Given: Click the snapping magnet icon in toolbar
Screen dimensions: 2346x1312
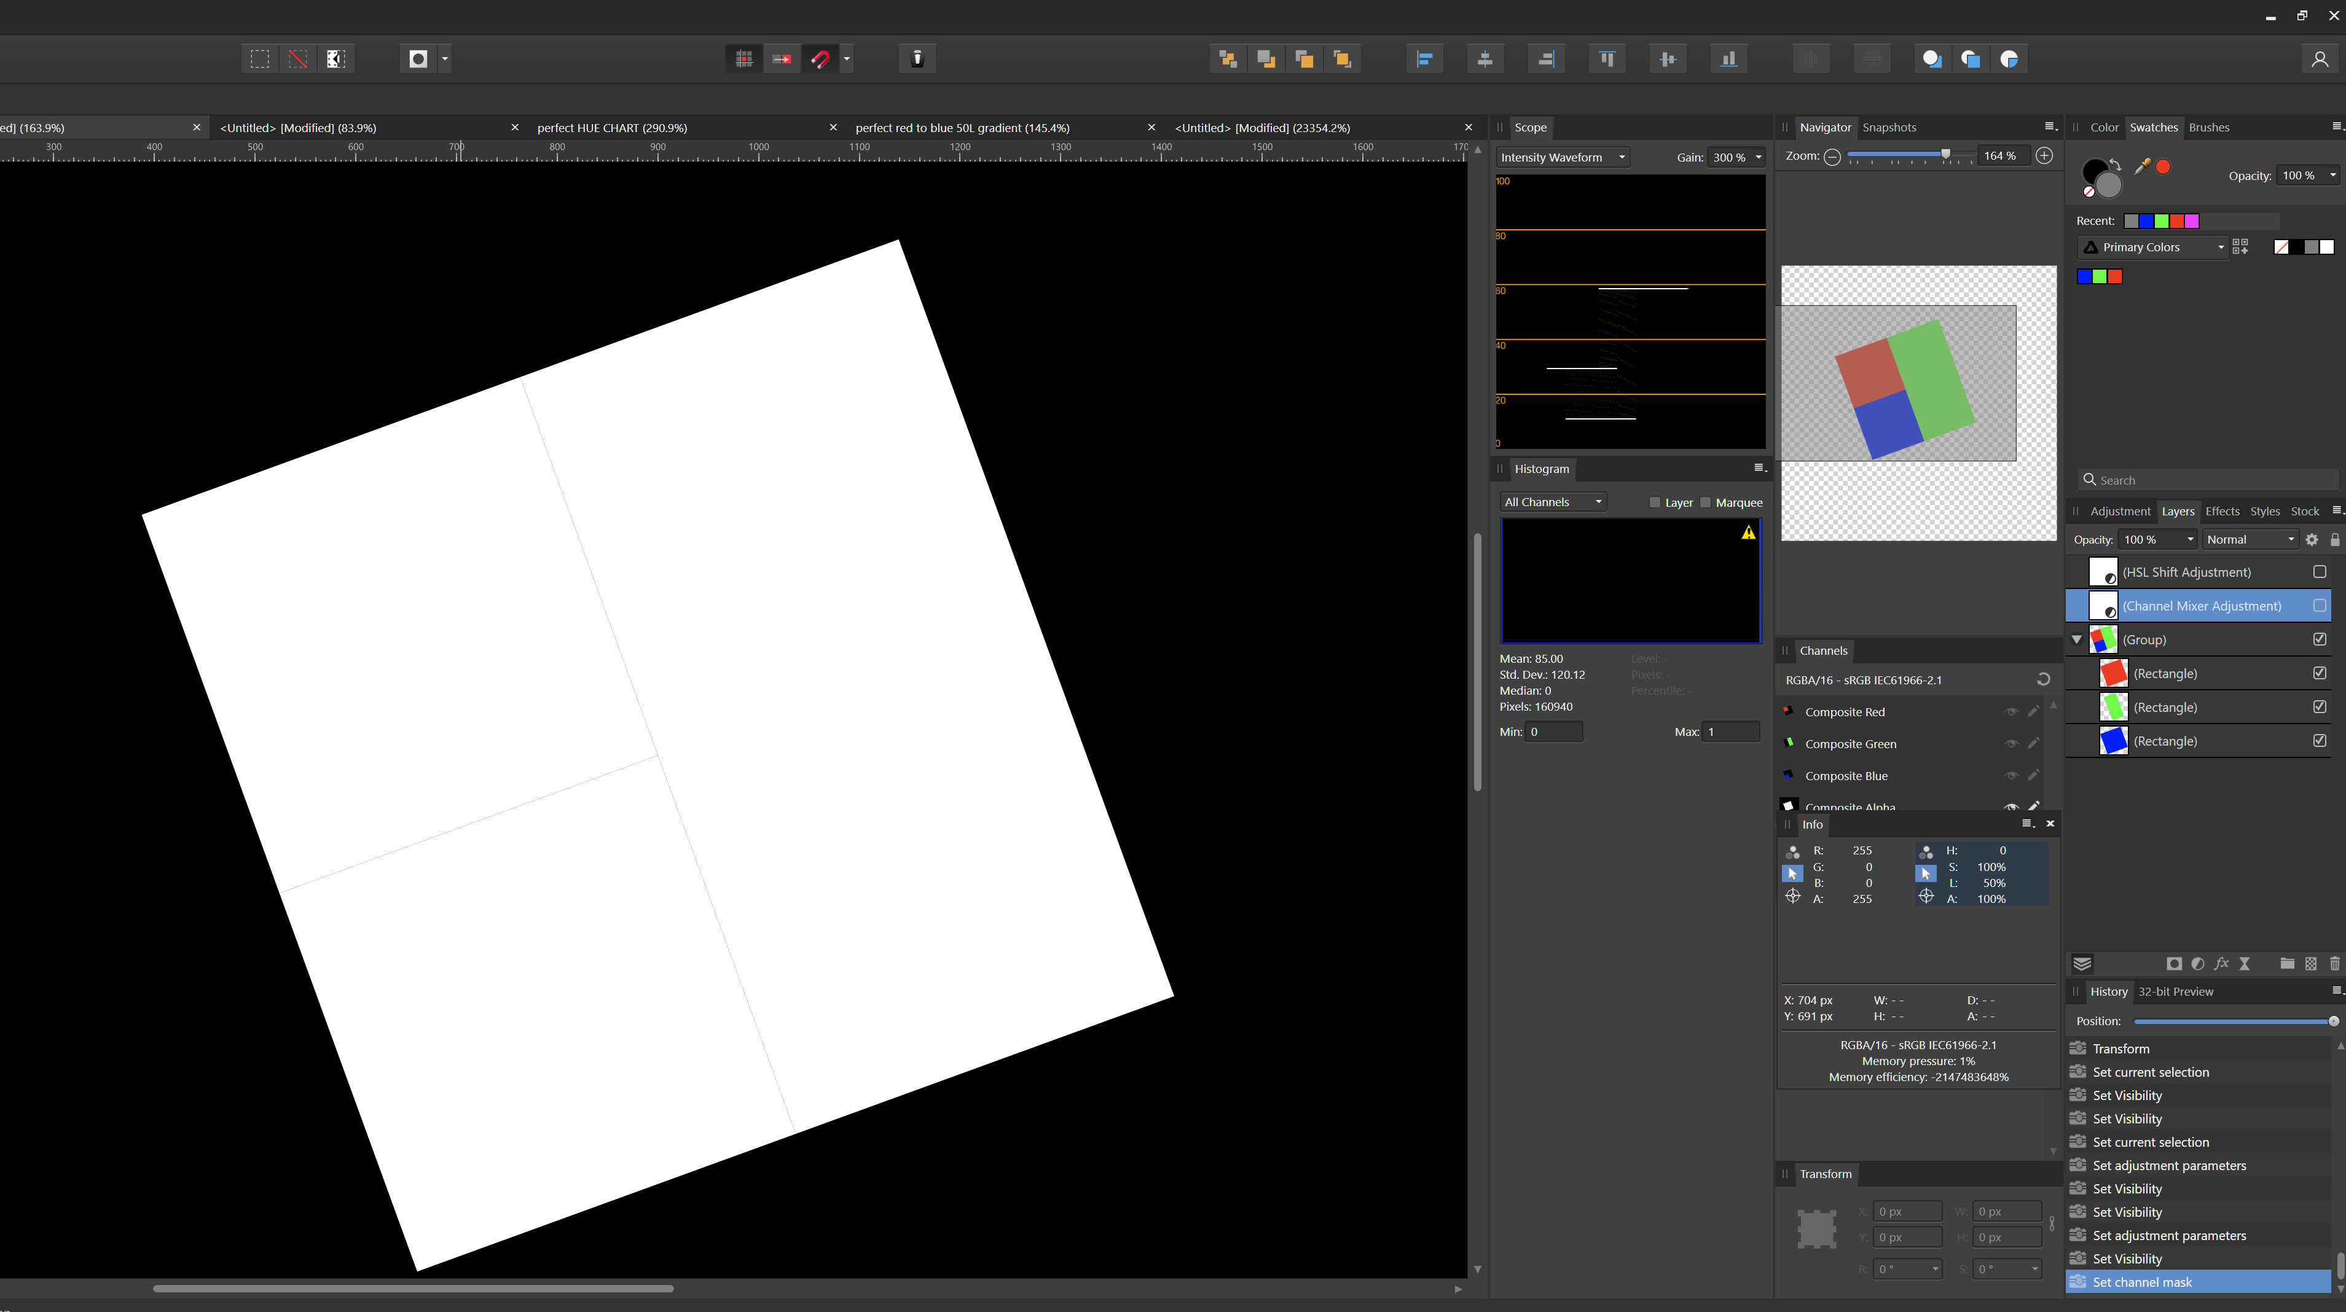Looking at the screenshot, I should (820, 59).
